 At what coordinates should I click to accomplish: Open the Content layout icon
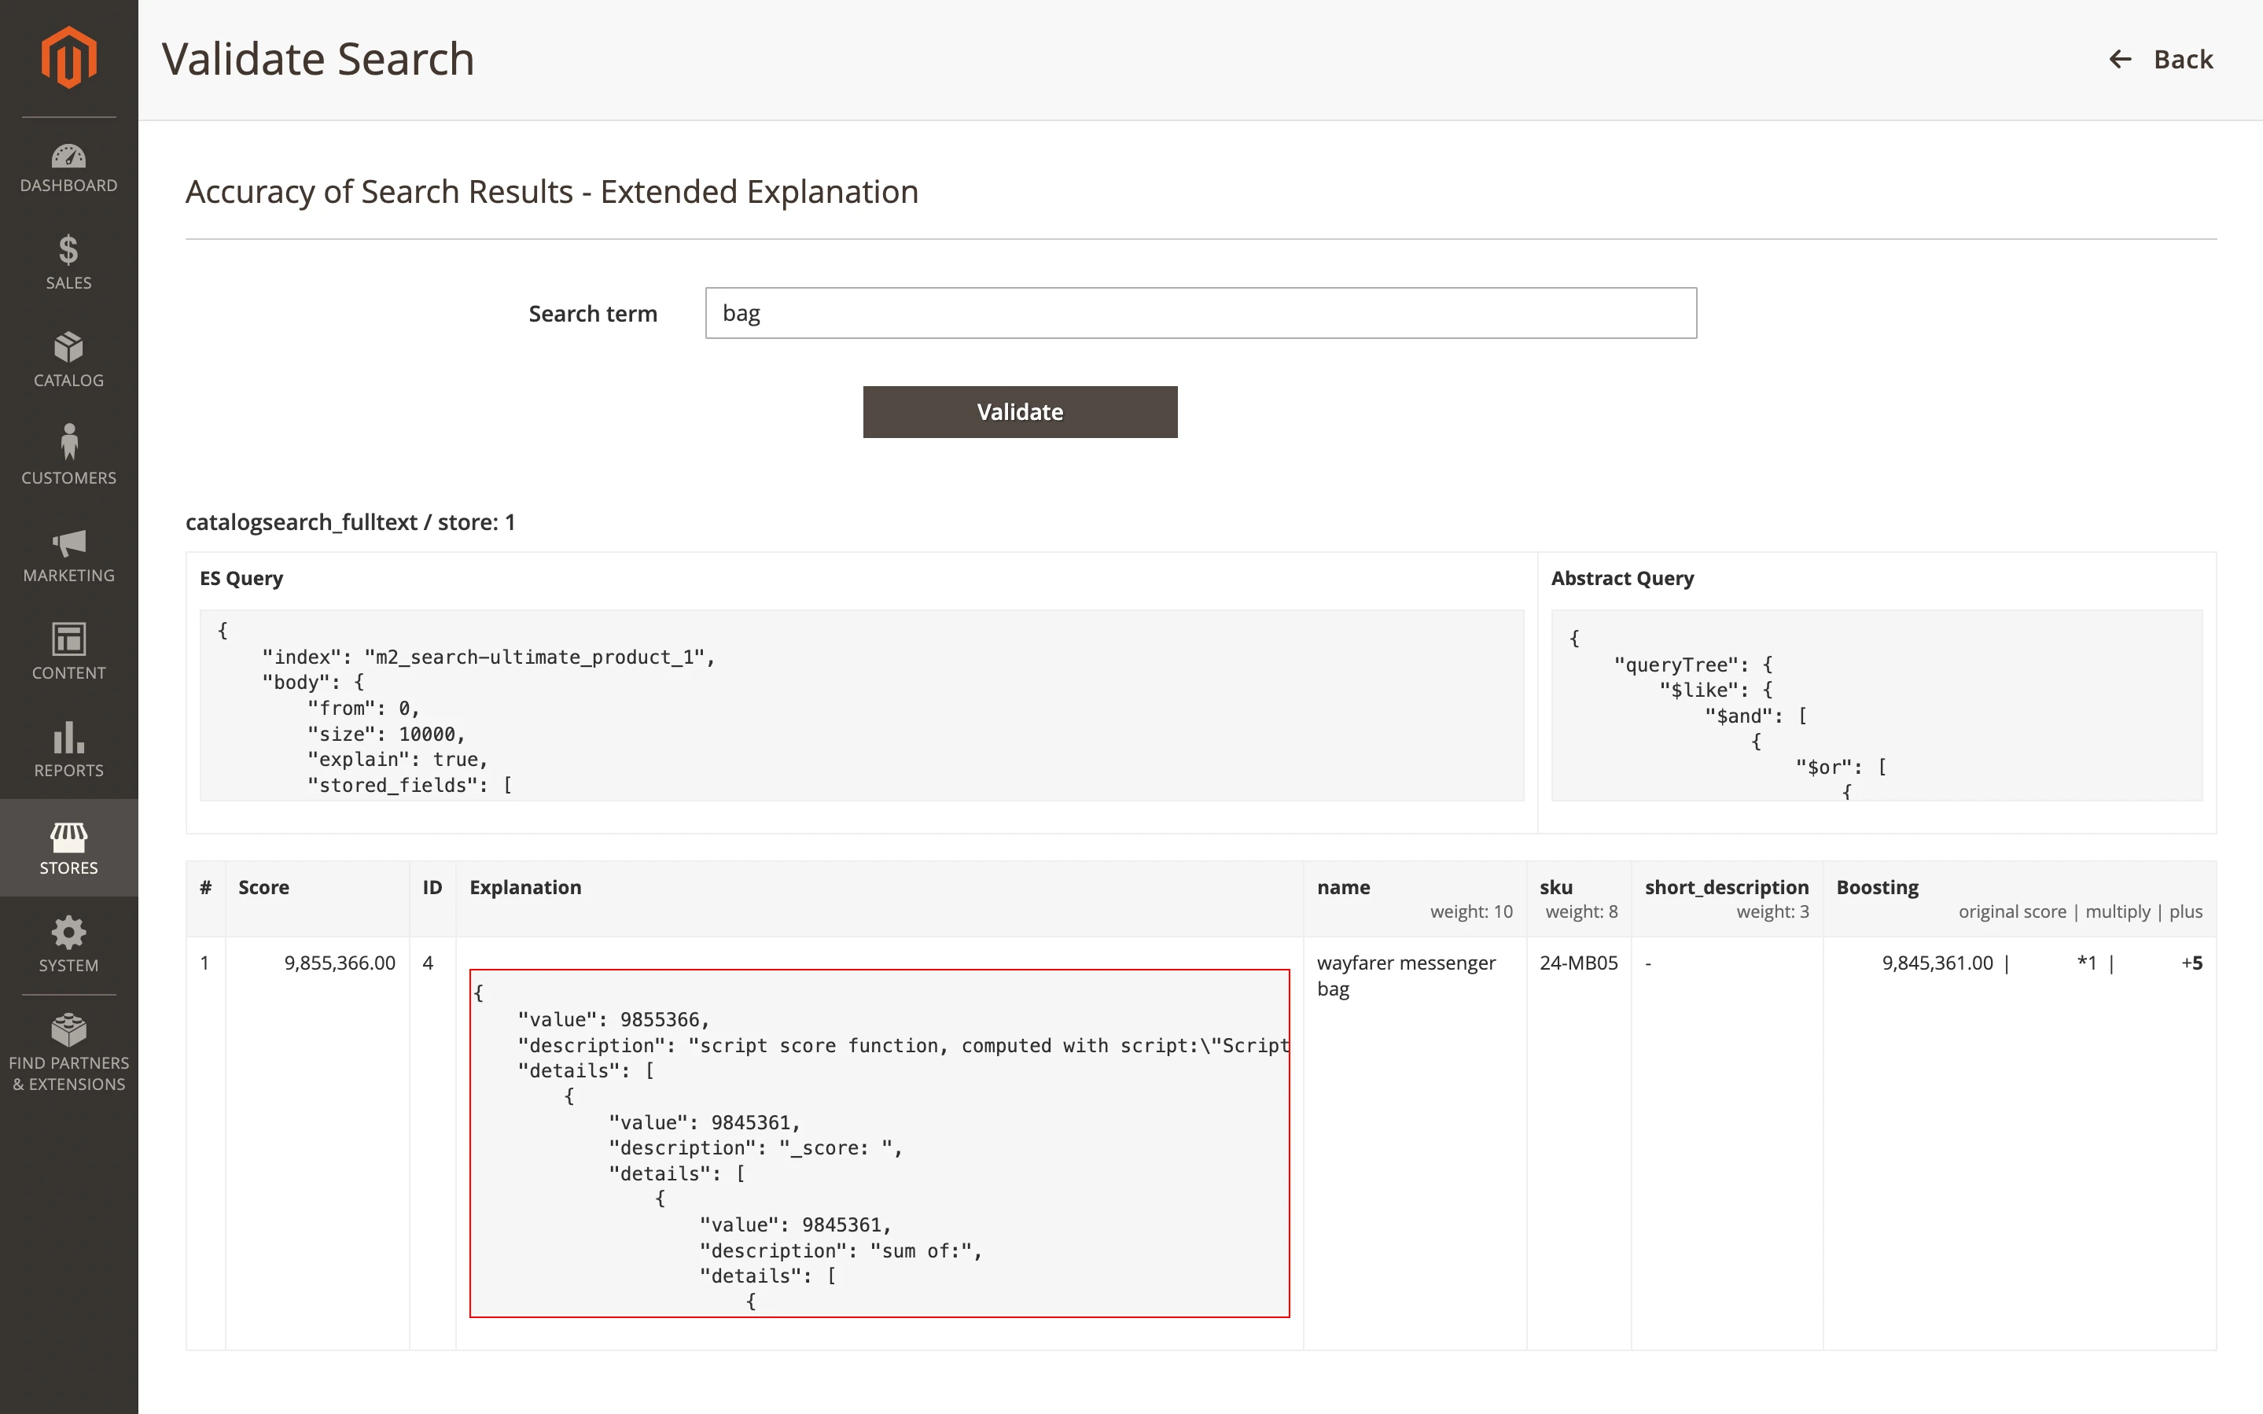[x=68, y=639]
